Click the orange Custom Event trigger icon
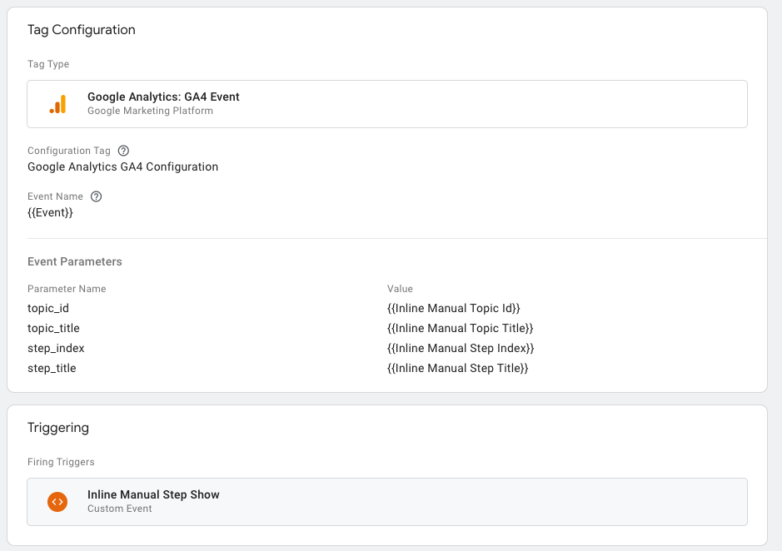 [57, 502]
